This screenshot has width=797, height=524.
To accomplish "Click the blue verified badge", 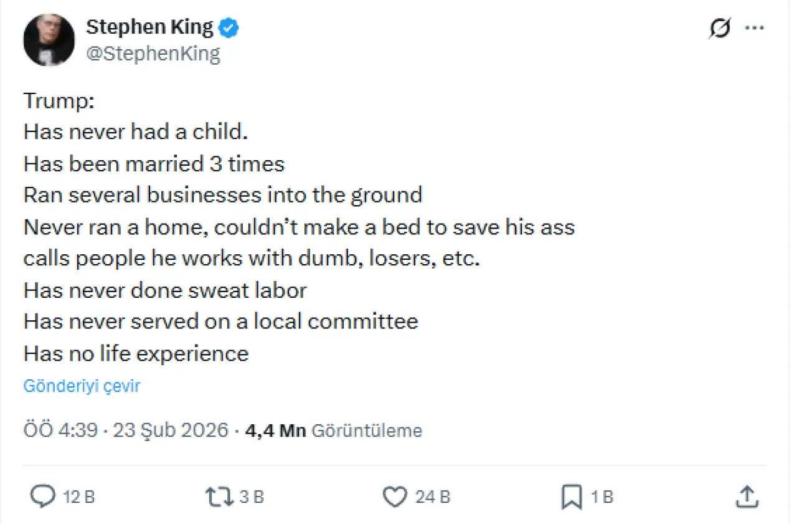I will (229, 27).
